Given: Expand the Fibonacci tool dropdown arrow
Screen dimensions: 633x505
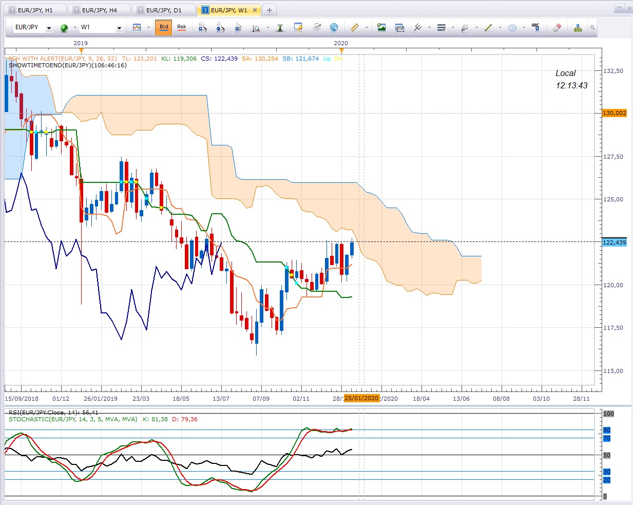Looking at the screenshot, I should point(453,28).
